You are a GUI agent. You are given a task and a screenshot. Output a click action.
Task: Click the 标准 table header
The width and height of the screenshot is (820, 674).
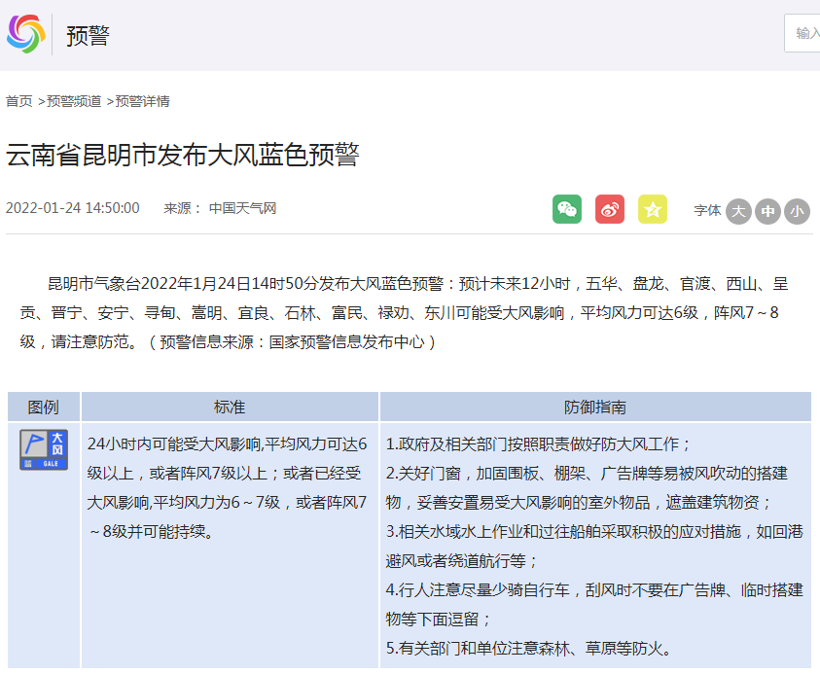tap(229, 406)
